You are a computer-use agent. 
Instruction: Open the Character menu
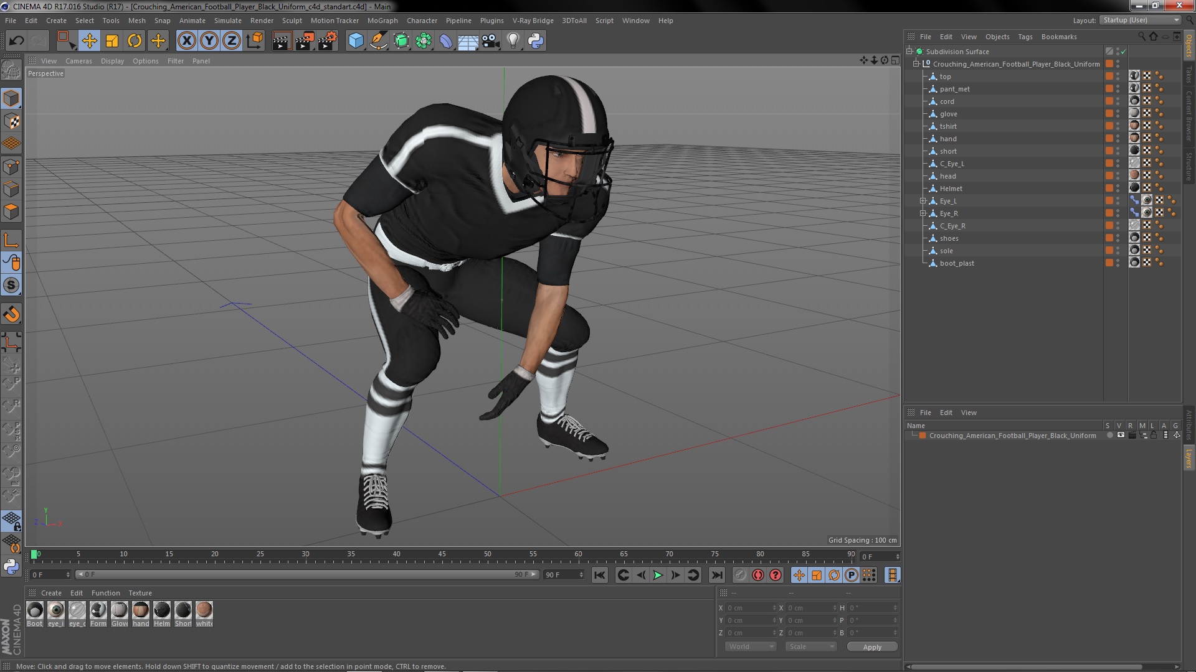[422, 21]
